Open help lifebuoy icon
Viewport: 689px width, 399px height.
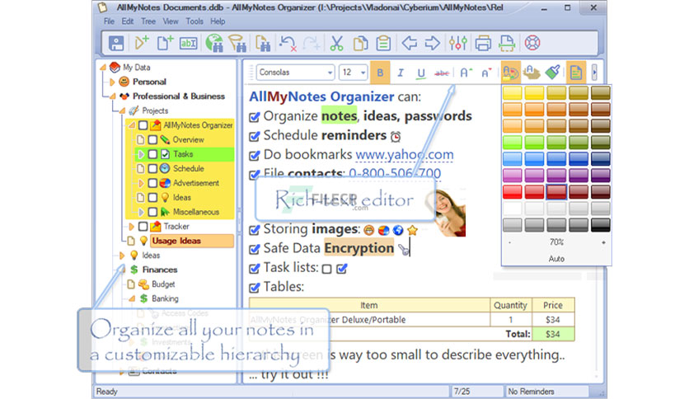pos(532,43)
